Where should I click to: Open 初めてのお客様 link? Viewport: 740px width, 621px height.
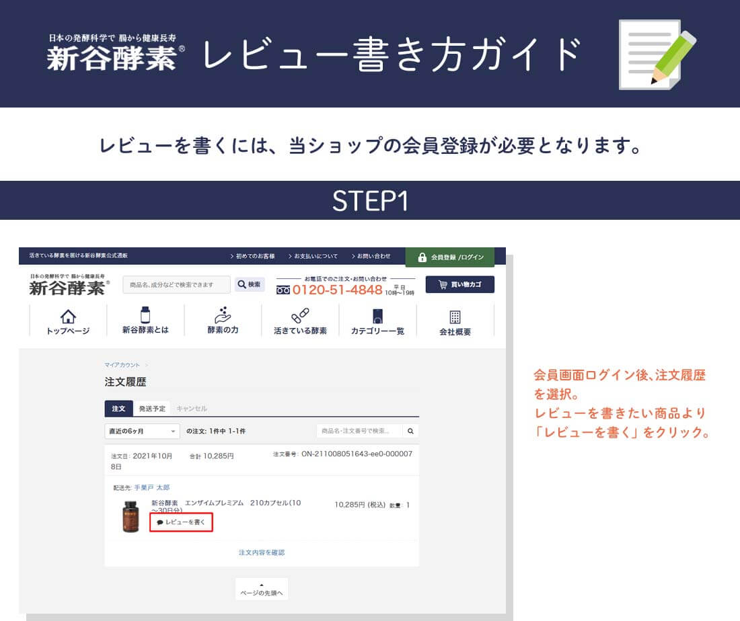[252, 256]
